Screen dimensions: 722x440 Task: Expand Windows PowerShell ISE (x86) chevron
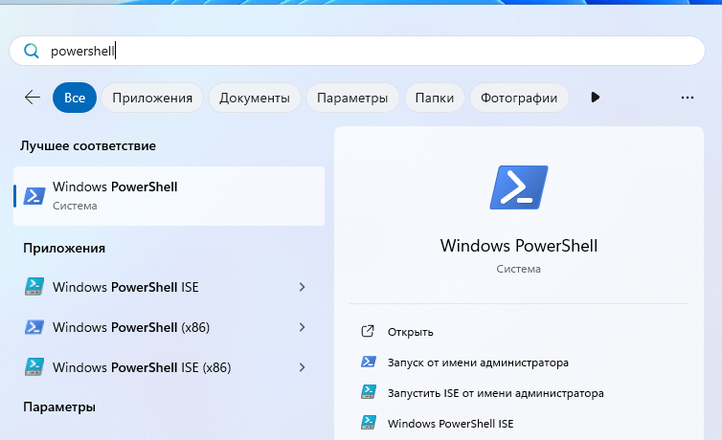(x=302, y=367)
